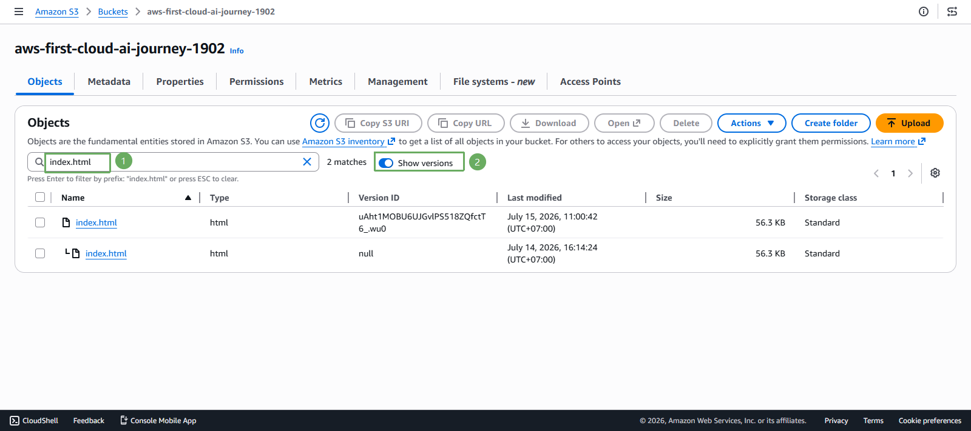
Task: Click the Delete button
Action: click(x=686, y=123)
